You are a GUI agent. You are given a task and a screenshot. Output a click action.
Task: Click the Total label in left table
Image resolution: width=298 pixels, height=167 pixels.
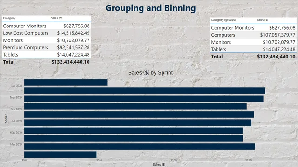[9, 62]
